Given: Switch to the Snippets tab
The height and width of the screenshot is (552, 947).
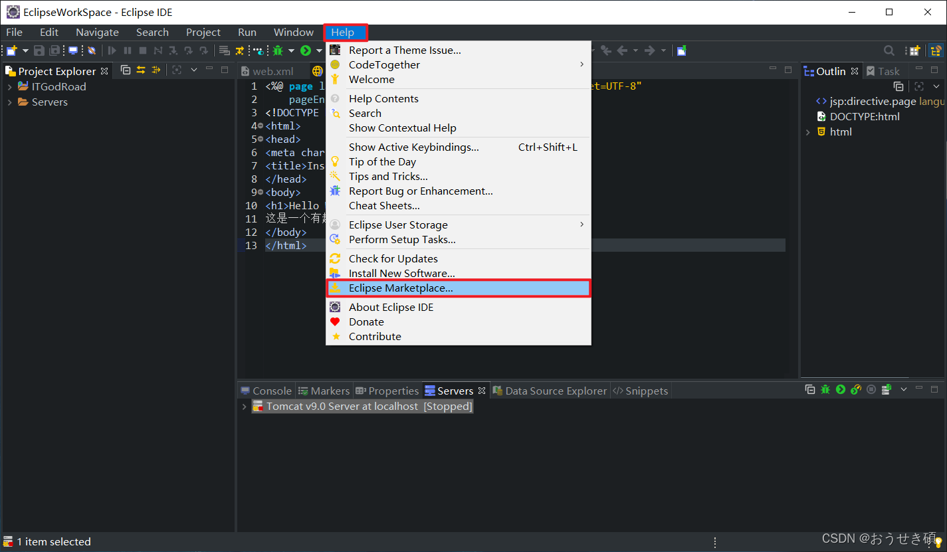Looking at the screenshot, I should click(641, 391).
